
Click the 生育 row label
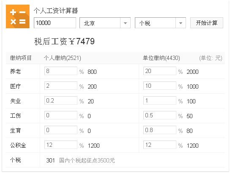coord(15,130)
